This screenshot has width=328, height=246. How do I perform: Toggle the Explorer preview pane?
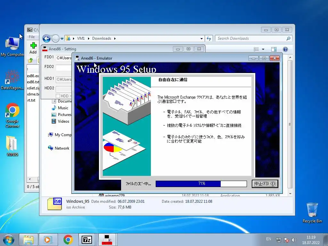(x=274, y=49)
